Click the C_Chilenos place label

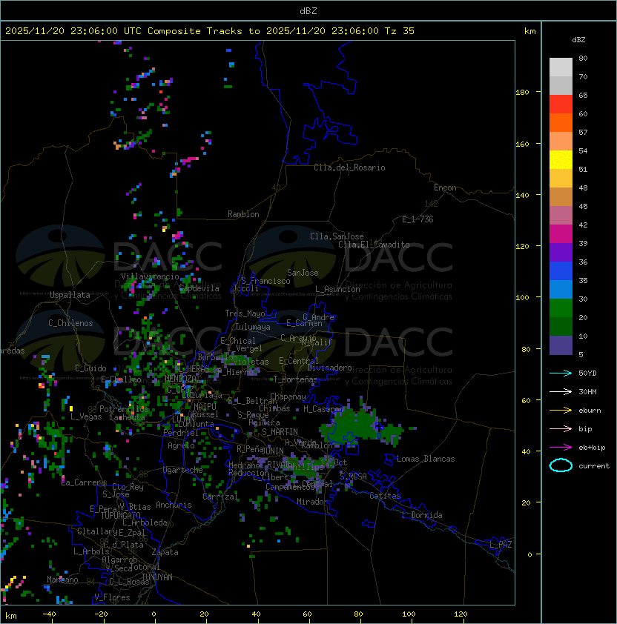tap(70, 323)
